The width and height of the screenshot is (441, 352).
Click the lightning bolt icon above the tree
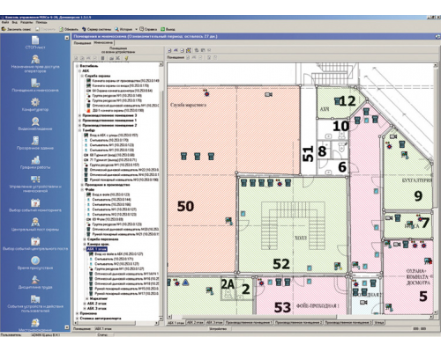pos(126,58)
